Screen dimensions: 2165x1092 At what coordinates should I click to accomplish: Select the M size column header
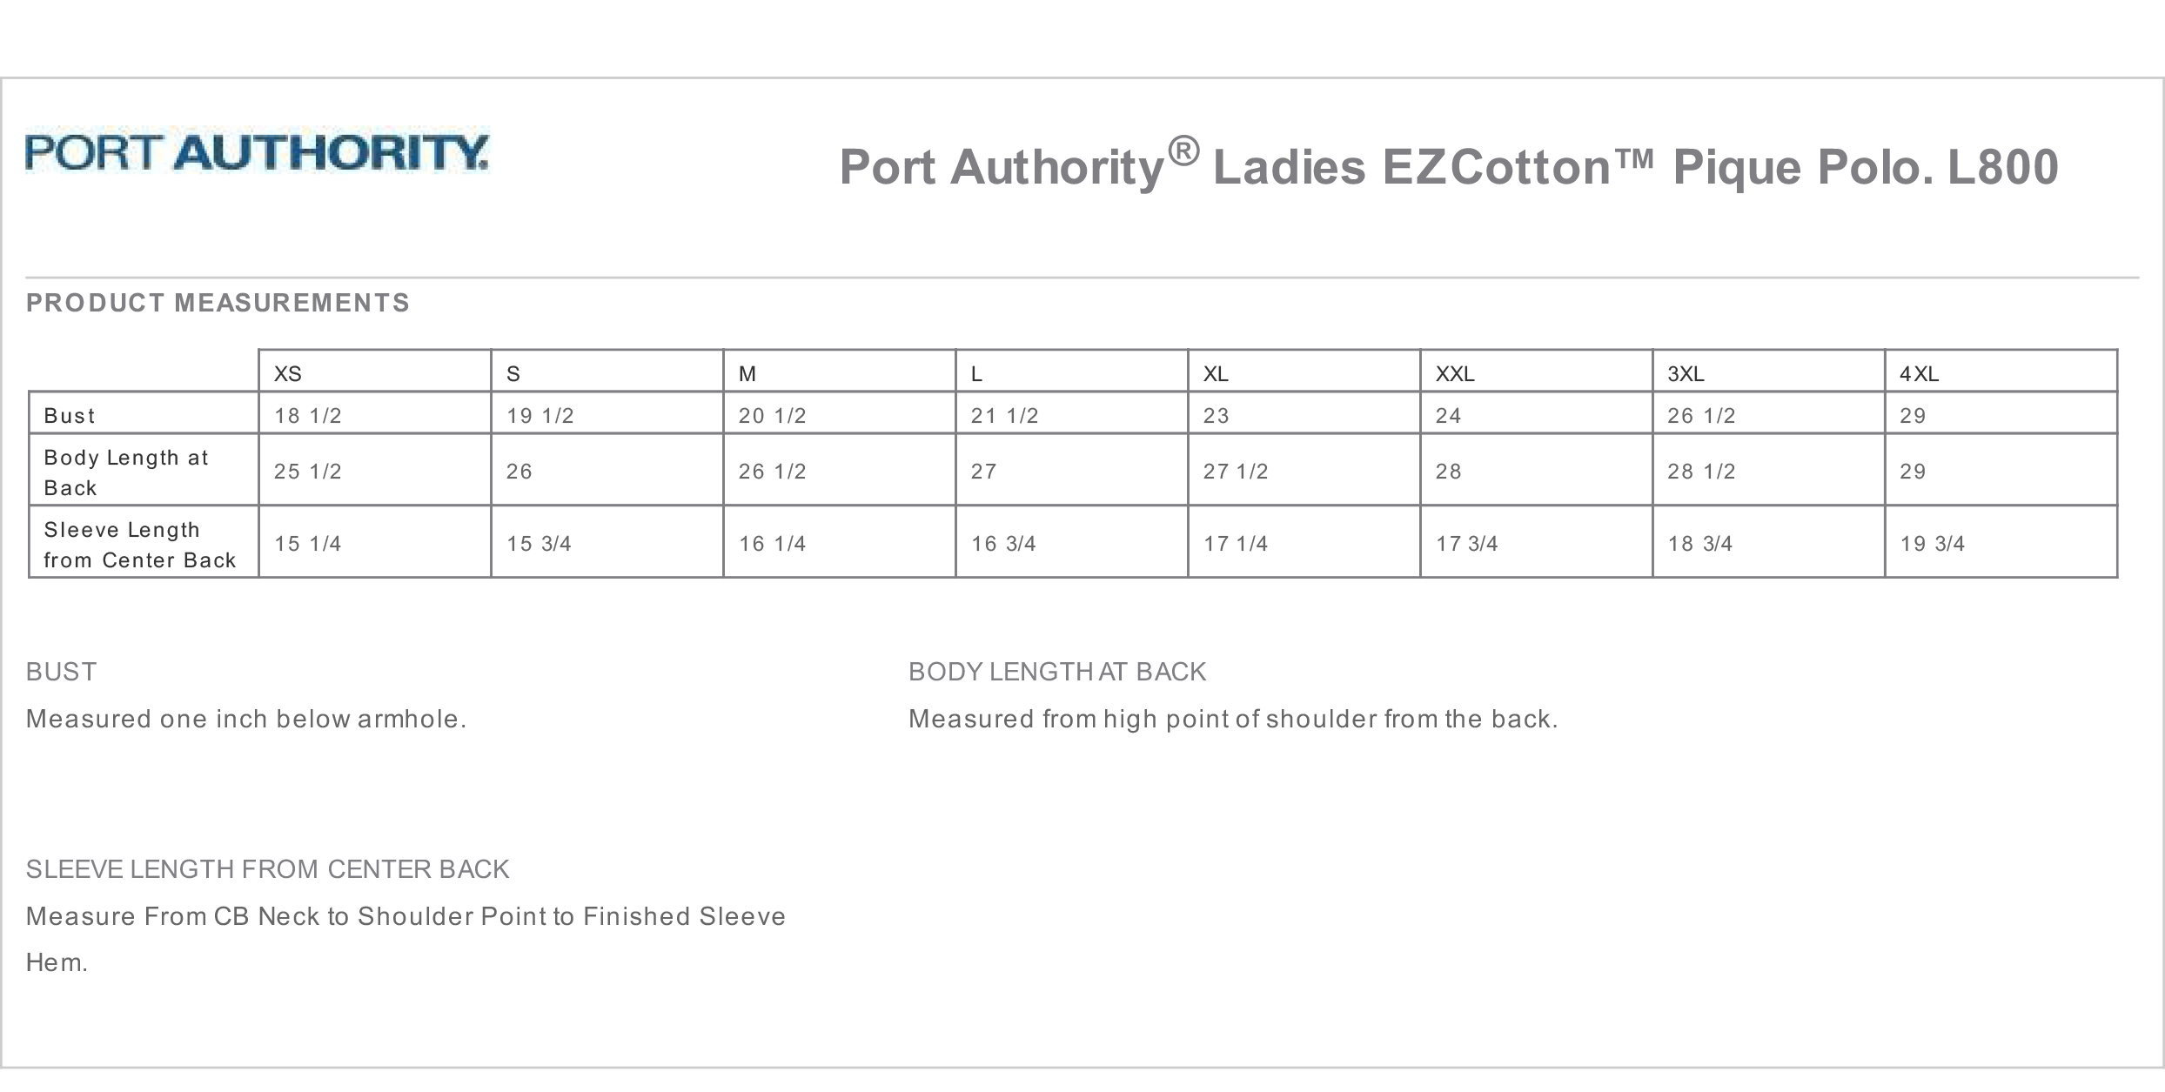click(747, 374)
